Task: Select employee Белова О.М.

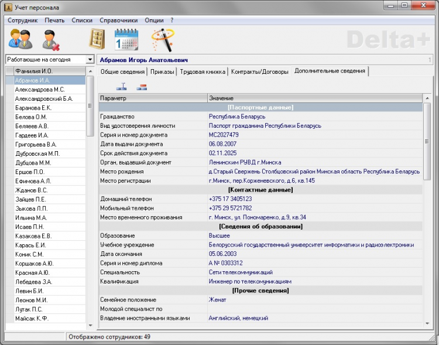Action: pos(50,117)
